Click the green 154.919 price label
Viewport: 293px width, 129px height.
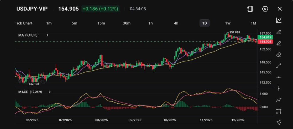point(265,37)
